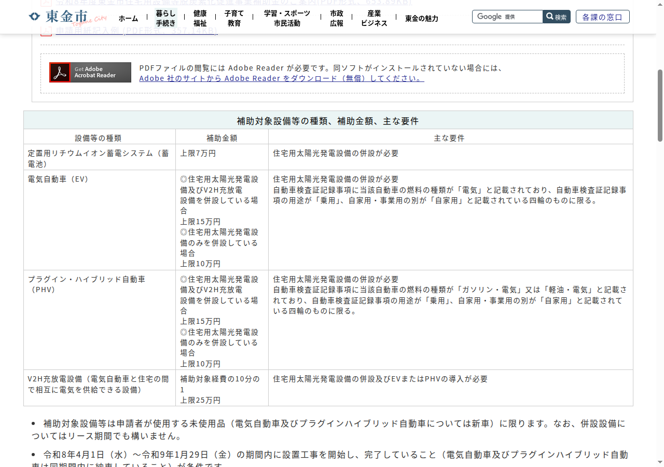Screen dimensions: 664x467
Task: Open the 子育て 教育 menu
Action: point(234,18)
